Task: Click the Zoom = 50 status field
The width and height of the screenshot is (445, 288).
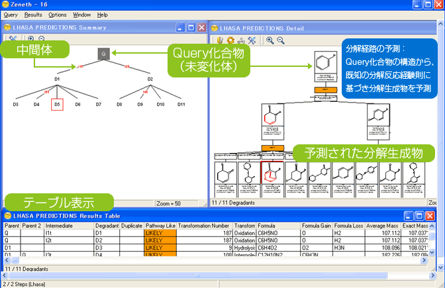Action: [x=177, y=203]
